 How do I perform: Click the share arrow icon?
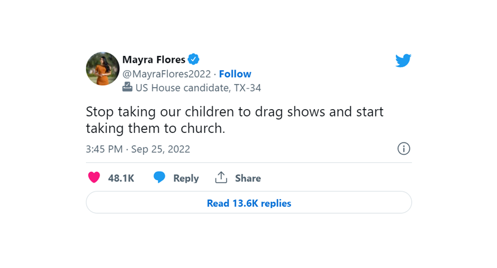tap(221, 178)
